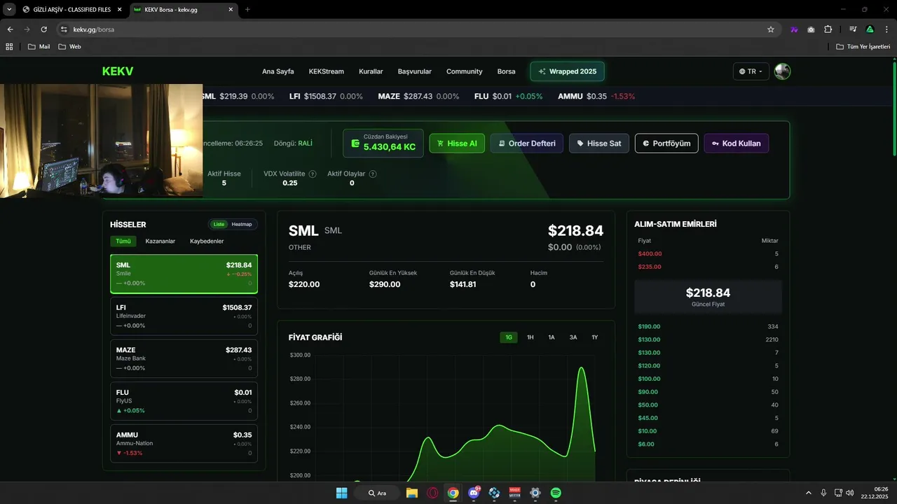
Task: Set chart range to 3A
Action: [x=573, y=337]
